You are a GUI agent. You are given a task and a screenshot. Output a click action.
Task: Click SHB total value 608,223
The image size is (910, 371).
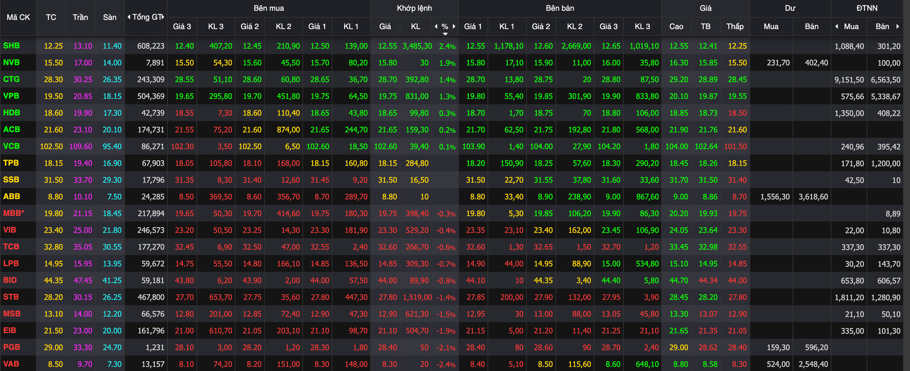[150, 46]
